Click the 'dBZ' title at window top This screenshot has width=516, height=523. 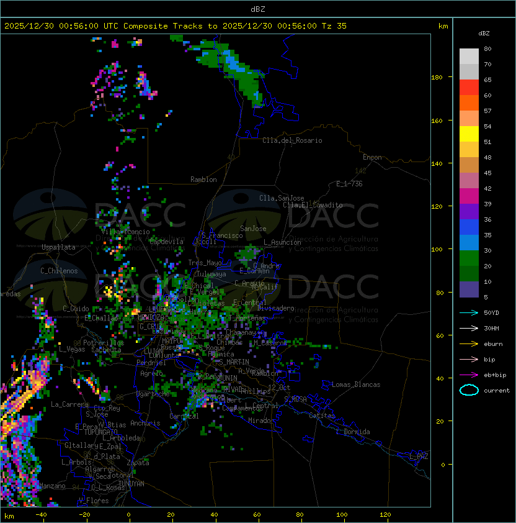click(x=258, y=9)
